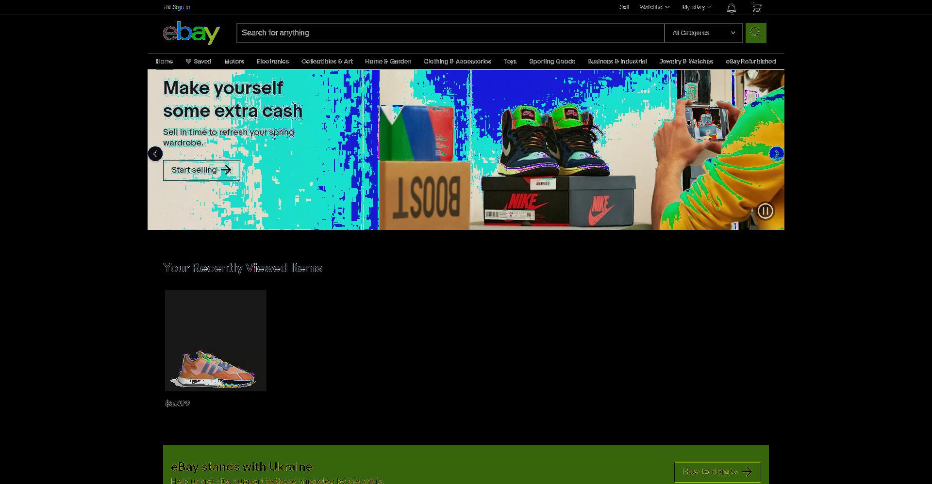Open the Motors category
The image size is (932, 484).
tap(234, 62)
